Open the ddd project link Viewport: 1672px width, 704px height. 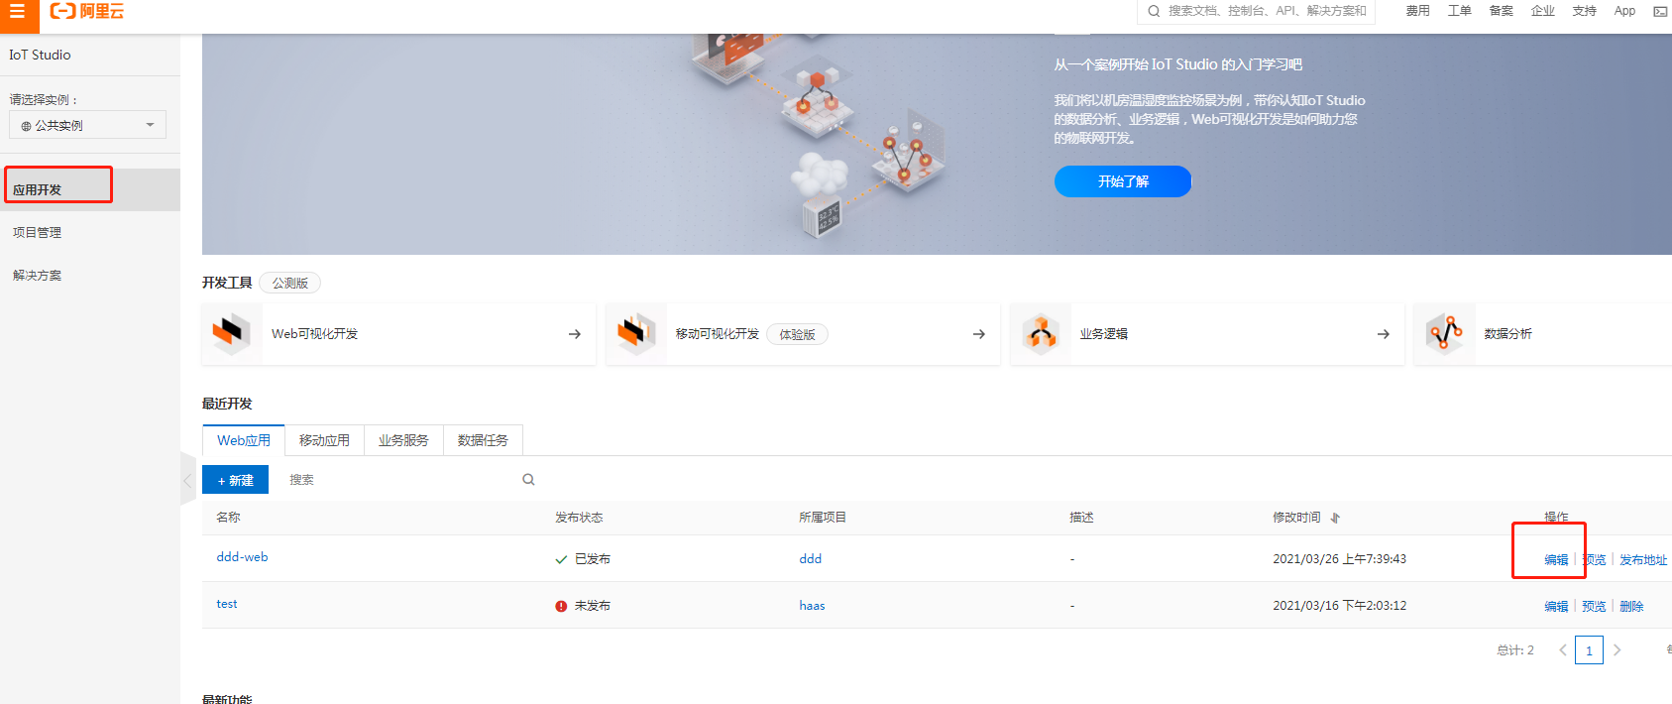(x=811, y=559)
